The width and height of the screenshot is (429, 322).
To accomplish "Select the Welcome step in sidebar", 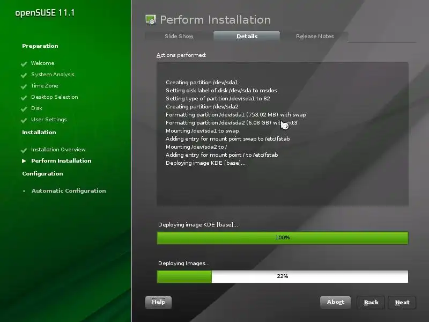I will pos(43,63).
